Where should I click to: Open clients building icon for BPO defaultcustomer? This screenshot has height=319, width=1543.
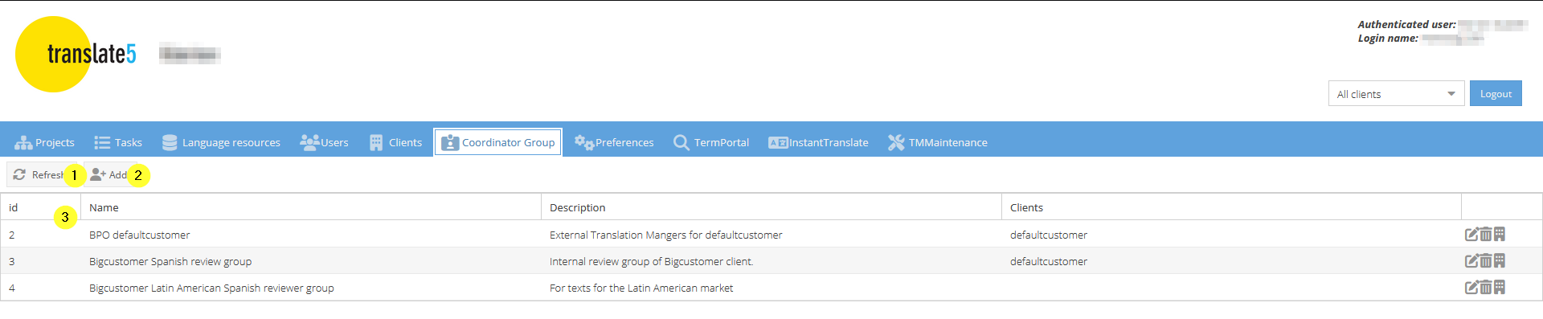1500,235
